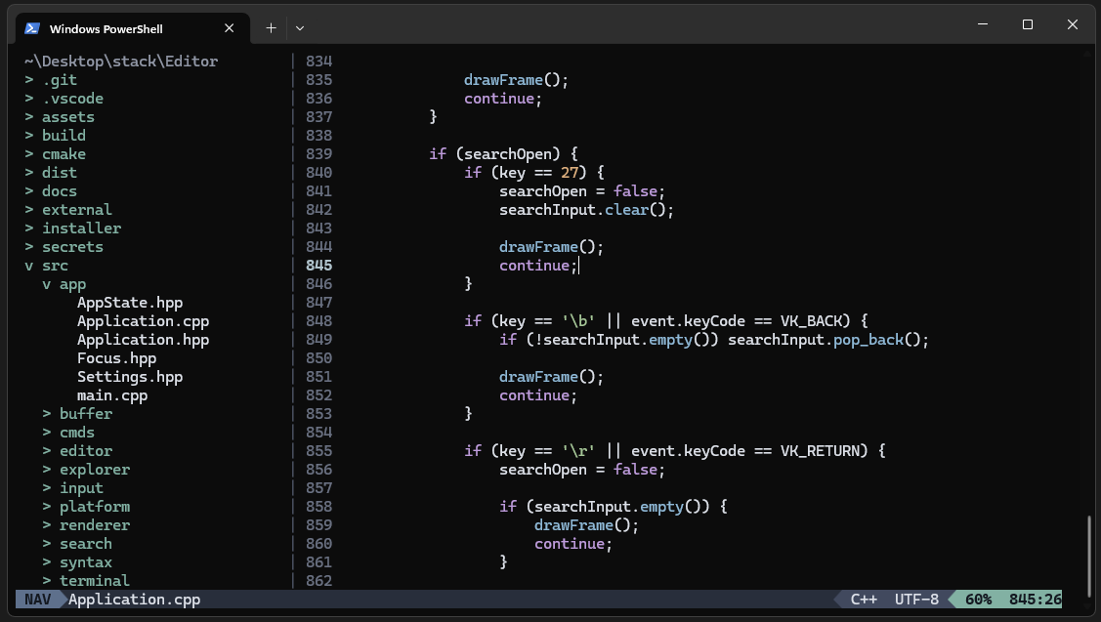Screen dimensions: 1101x622
Task: Click 'searchInput.clear();' in the code
Action: [586, 210]
